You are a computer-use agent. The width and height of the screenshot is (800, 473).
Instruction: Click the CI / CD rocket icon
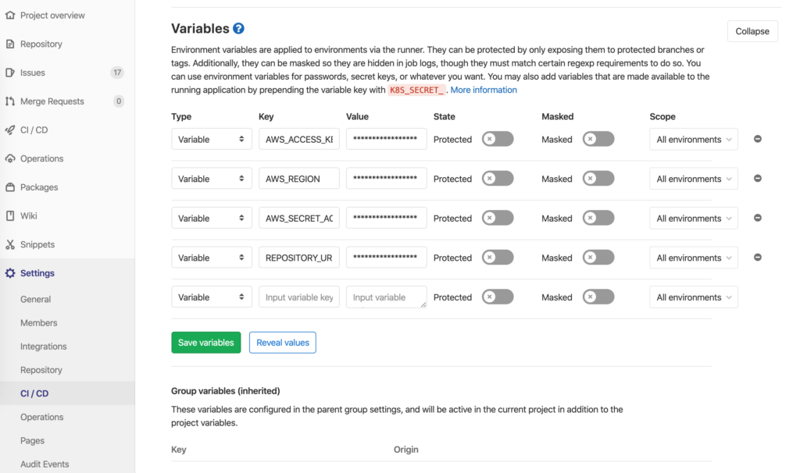click(x=10, y=130)
